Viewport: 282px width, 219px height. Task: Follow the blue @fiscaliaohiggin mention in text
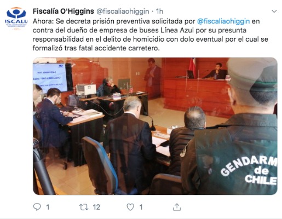[223, 21]
